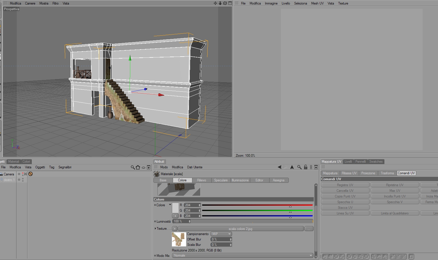This screenshot has width=438, height=260.
Task: Open the Modo Mix Normale dropdown
Action: (243, 256)
